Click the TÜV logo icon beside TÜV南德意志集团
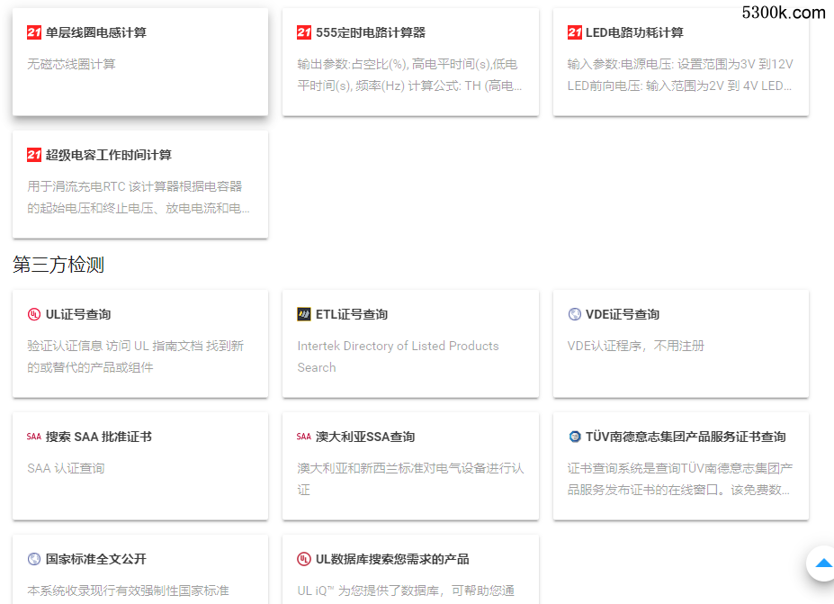The image size is (834, 604). [574, 437]
